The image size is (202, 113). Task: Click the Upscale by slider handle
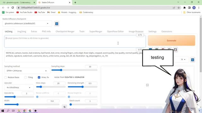[15, 97]
